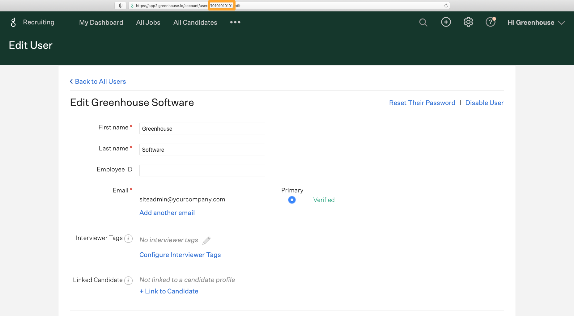Click the browser URL address bar

click(289, 6)
